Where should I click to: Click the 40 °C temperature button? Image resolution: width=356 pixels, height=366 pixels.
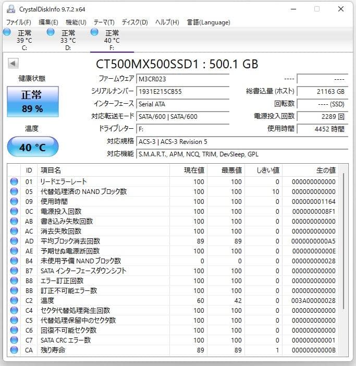[33, 147]
